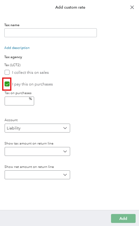
Task: Close the Add custom rate dialog
Action: pos(132,7)
